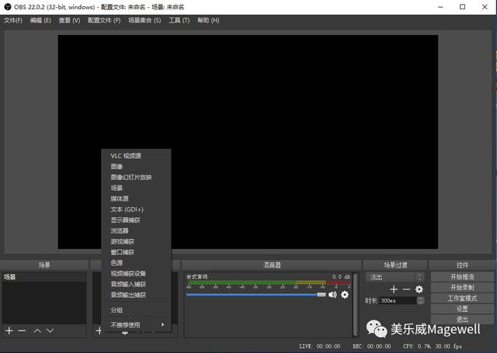Select the 场景 item in the scenes list
Image resolution: width=497 pixels, height=353 pixels.
pyautogui.click(x=44, y=277)
